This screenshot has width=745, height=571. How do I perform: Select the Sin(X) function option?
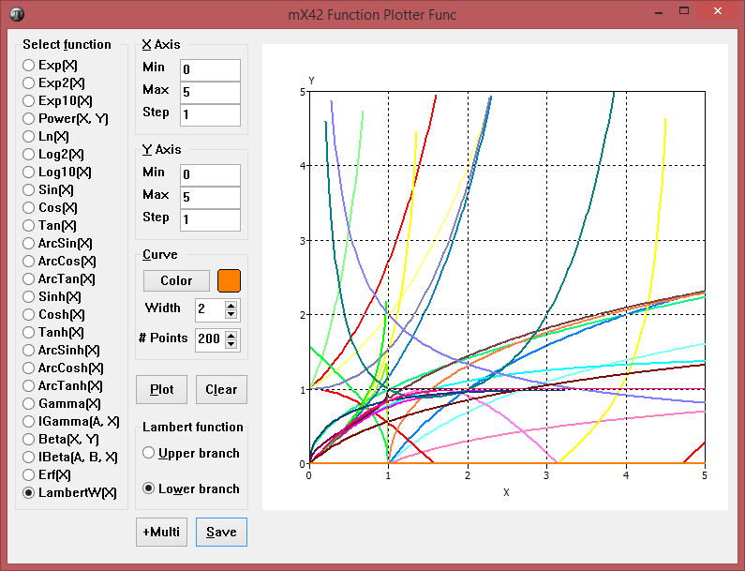(x=30, y=189)
